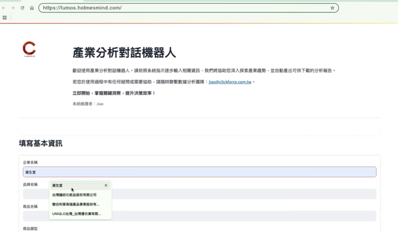Image resolution: width=398 pixels, height=234 pixels.
Task: Click the ClickForce red C logo
Action: point(29,48)
